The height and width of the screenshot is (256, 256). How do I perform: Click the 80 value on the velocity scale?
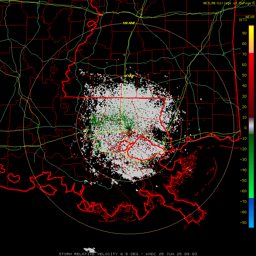tap(244, 44)
